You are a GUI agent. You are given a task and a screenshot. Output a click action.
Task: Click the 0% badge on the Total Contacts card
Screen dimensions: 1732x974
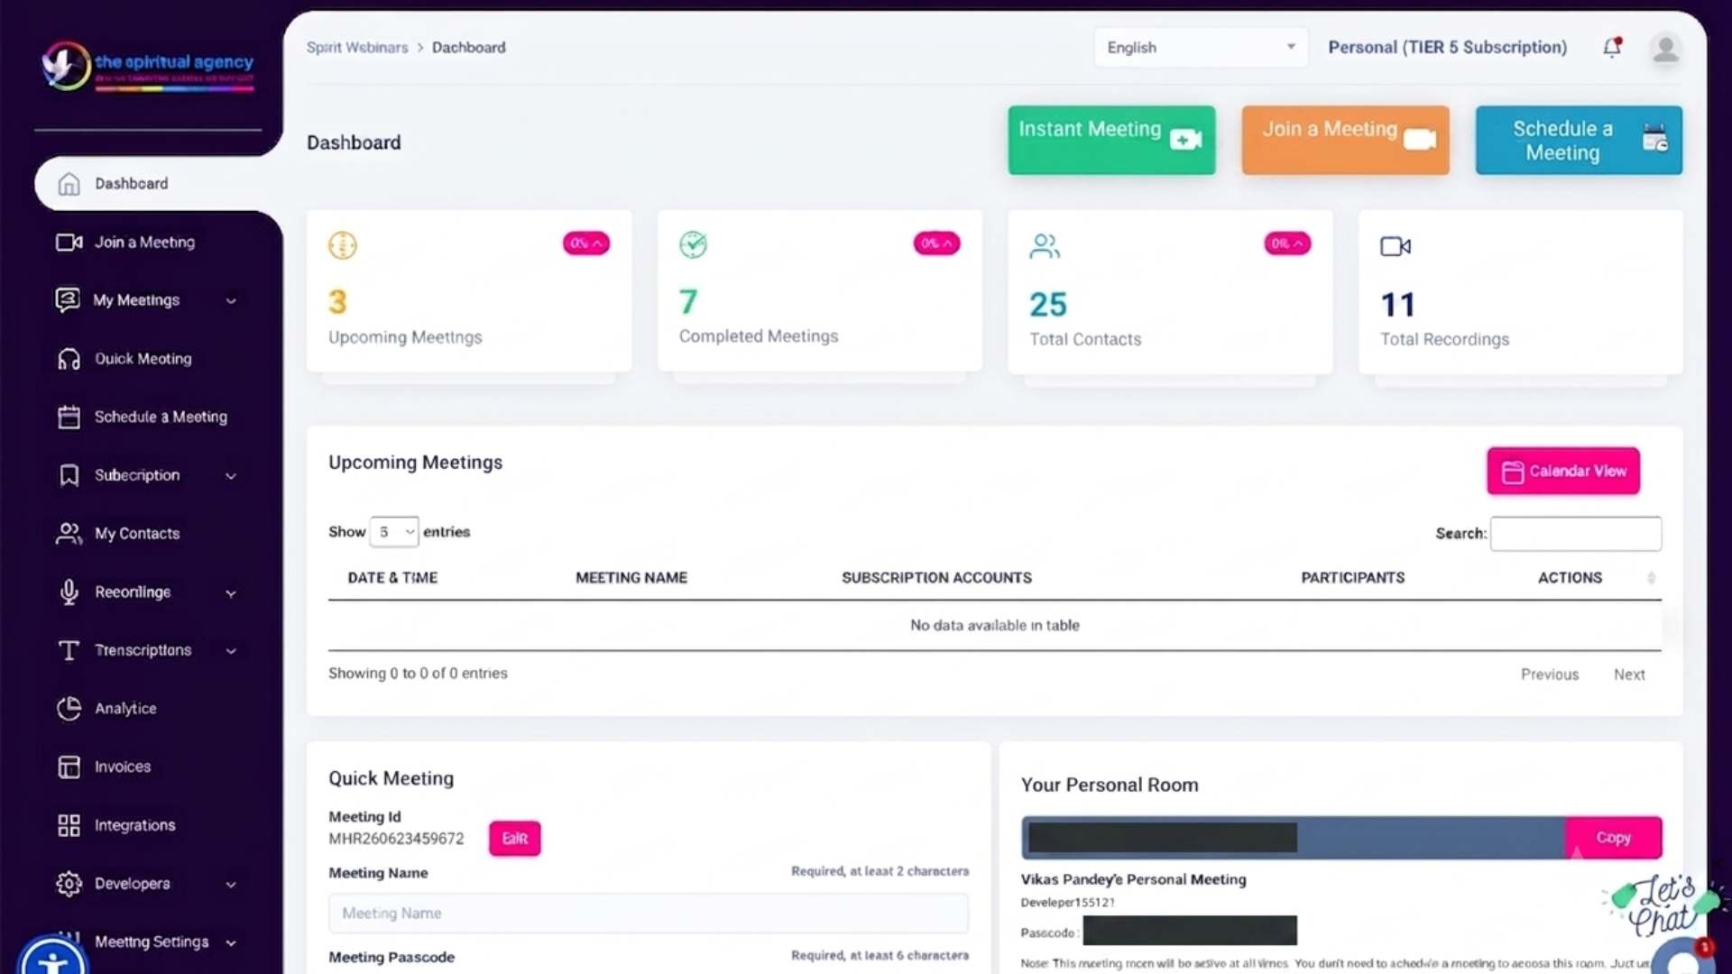(1287, 243)
